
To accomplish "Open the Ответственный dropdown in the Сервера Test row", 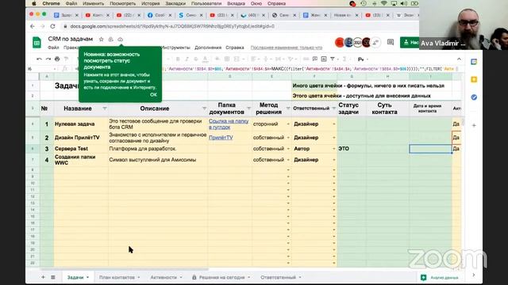I will pyautogui.click(x=333, y=149).
